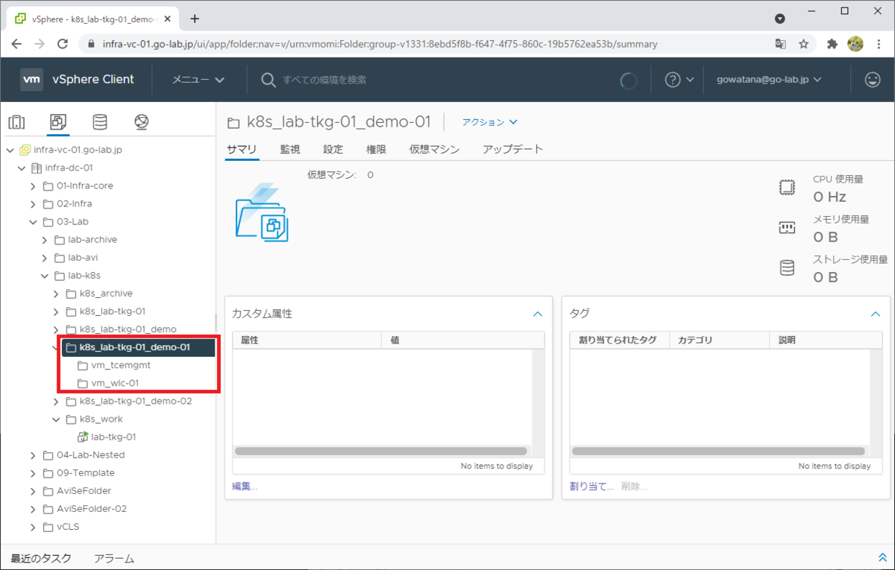895x570 pixels.
Task: Click the bookmark star in address bar
Action: 803,44
